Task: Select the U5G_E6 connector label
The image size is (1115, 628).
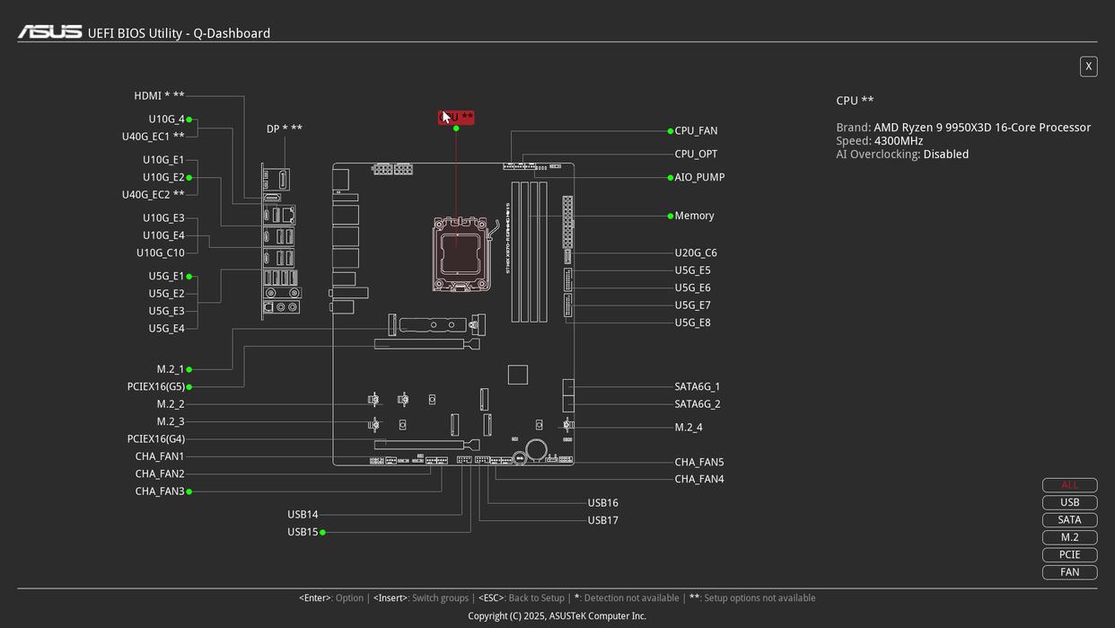Action: click(692, 288)
